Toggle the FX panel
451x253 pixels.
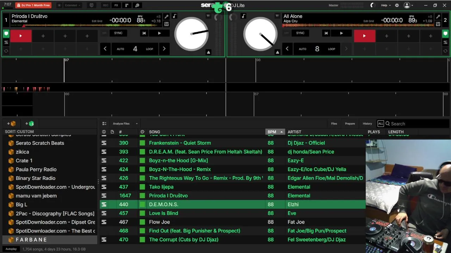click(116, 5)
